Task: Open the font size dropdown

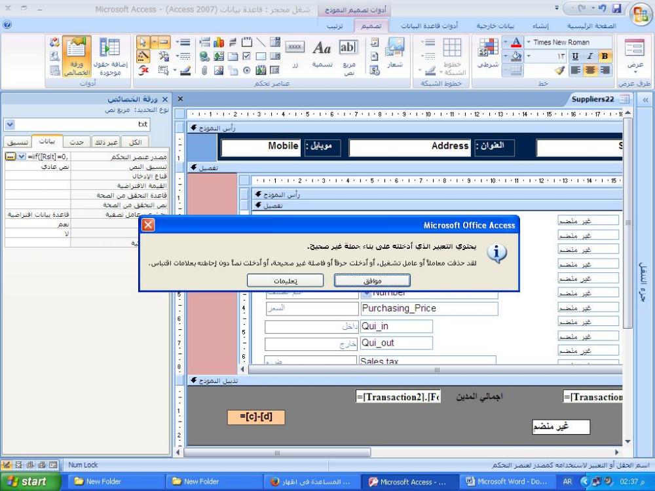Action: coord(529,56)
